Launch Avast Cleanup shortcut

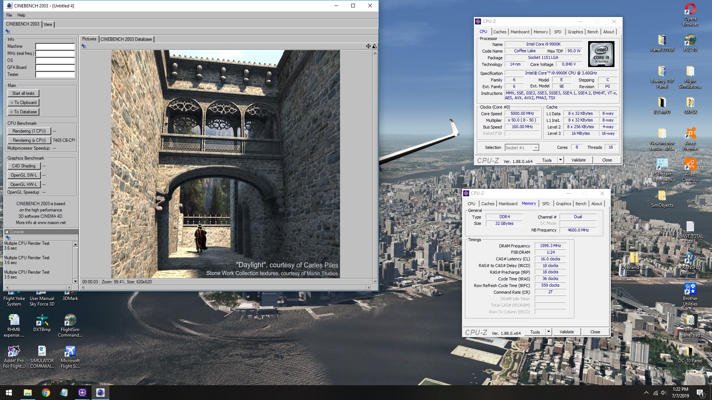pos(690,170)
